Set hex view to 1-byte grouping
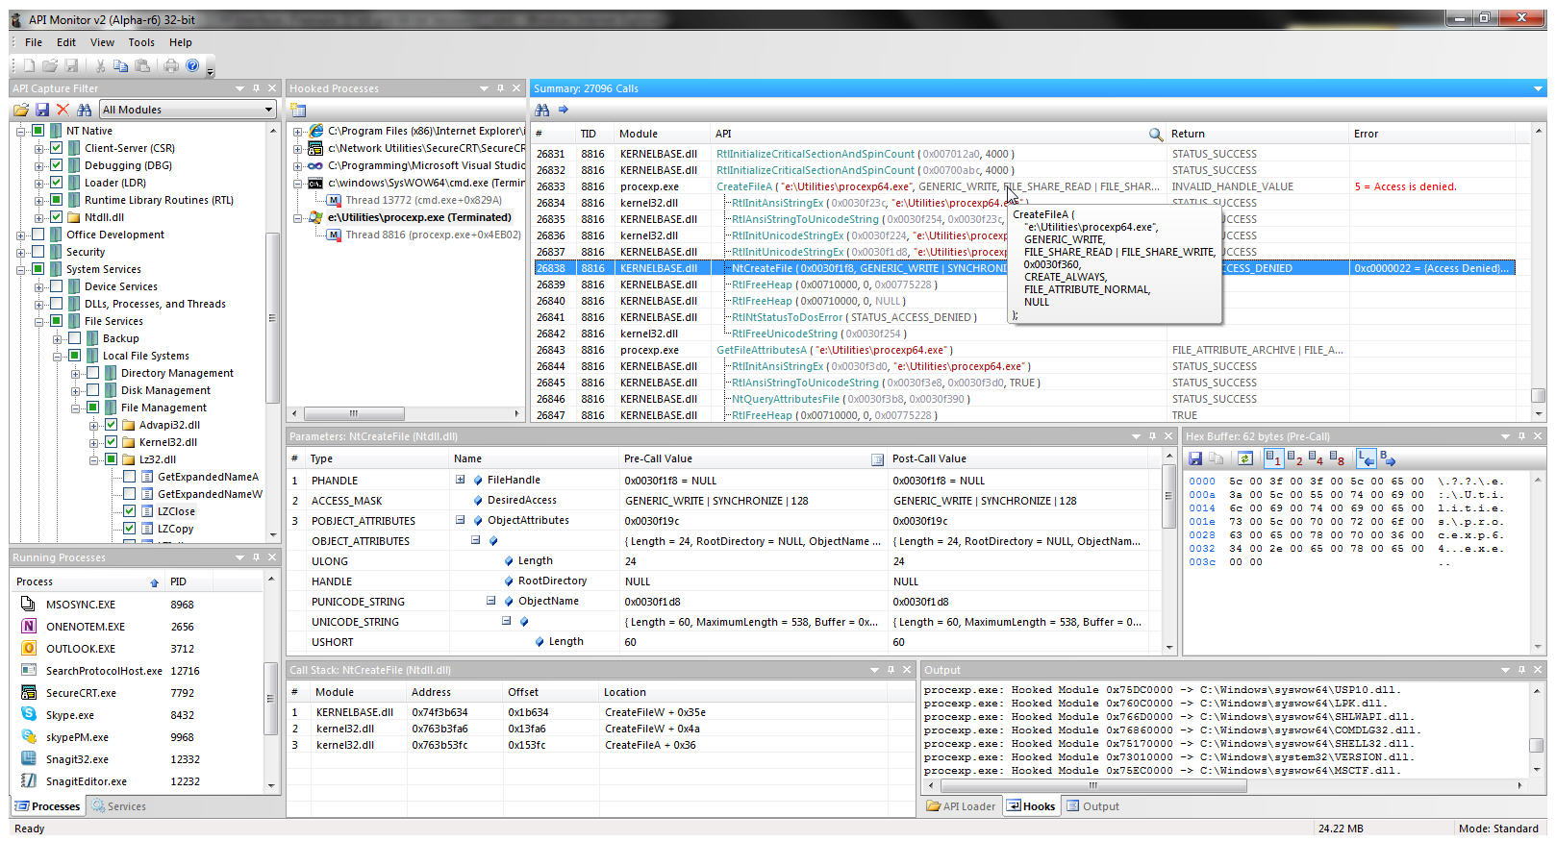The width and height of the screenshot is (1556, 841). pyautogui.click(x=1272, y=458)
